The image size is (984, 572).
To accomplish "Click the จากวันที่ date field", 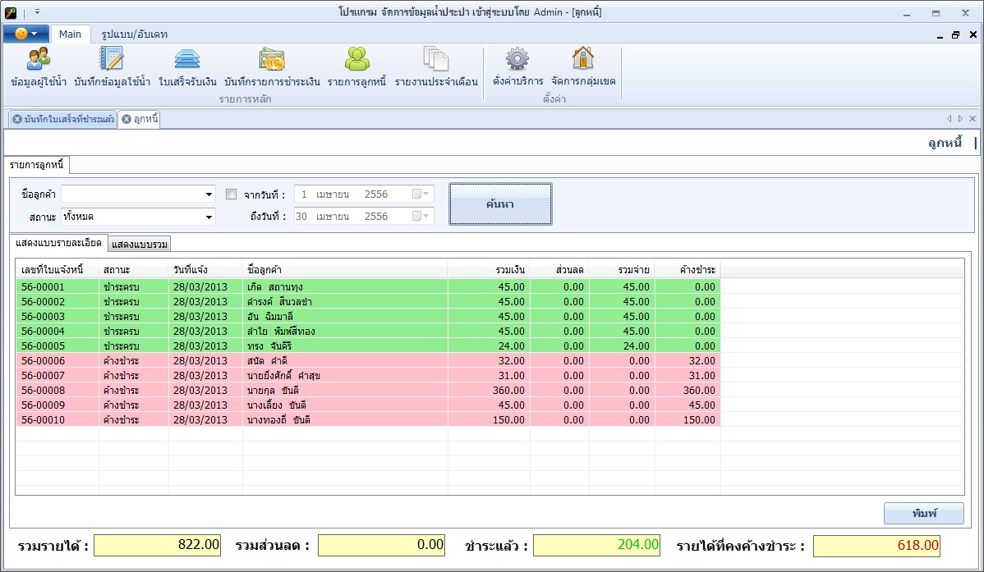I will tap(364, 194).
